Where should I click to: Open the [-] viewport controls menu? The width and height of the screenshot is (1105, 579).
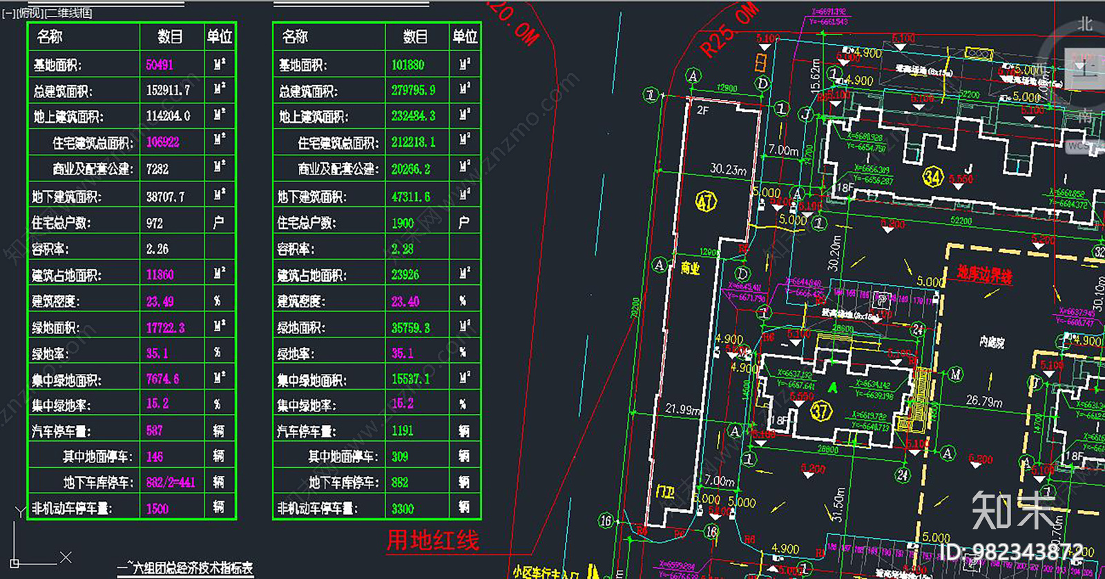coord(8,13)
